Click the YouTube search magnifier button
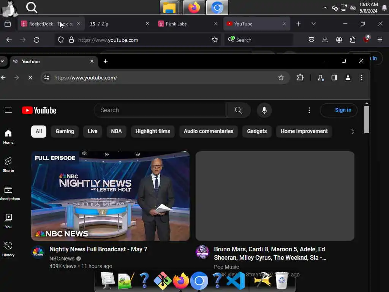This screenshot has height=292, width=389. [238, 110]
